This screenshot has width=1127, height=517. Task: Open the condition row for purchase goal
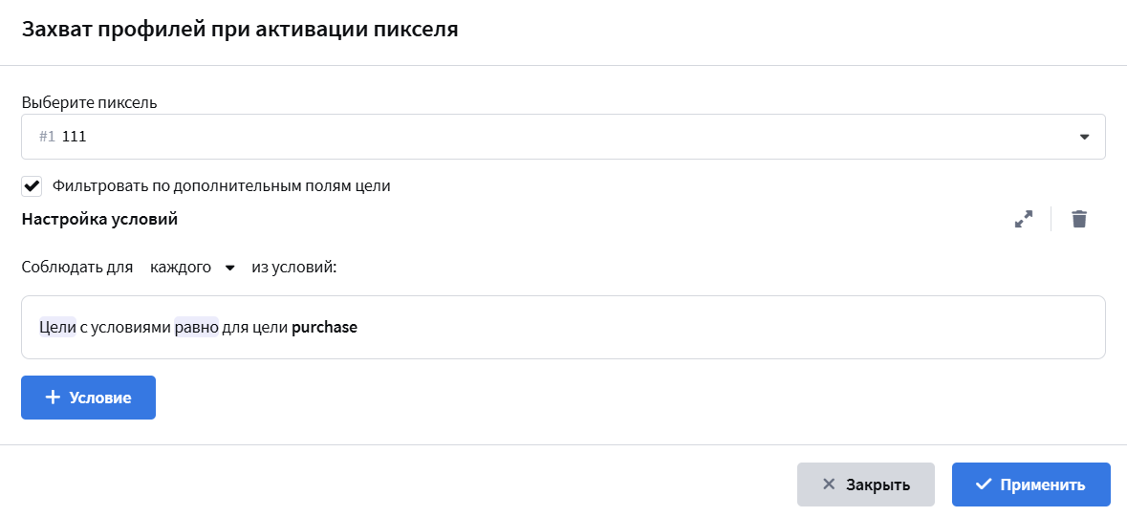tap(563, 327)
